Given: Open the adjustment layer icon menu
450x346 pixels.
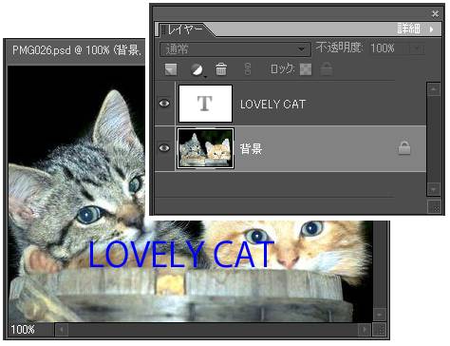Looking at the screenshot, I should pyautogui.click(x=197, y=69).
